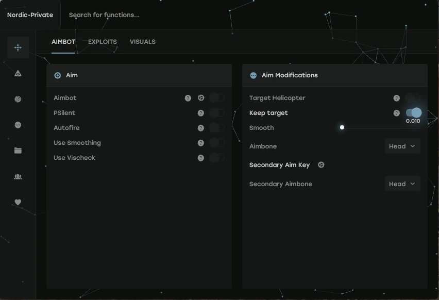
Task: Click the 0.010 smooth value
Action: point(413,121)
